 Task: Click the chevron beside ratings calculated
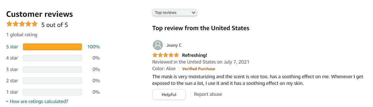pos(7,101)
